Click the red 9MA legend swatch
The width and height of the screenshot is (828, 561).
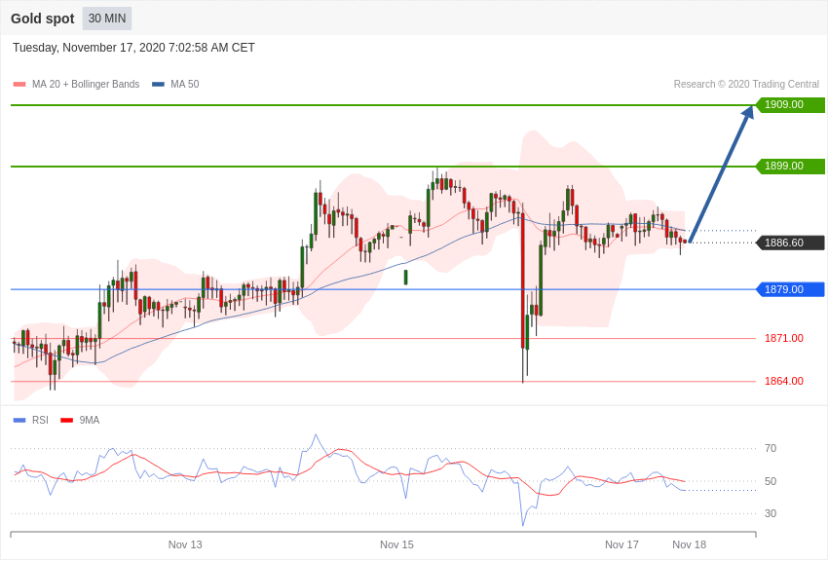66,420
